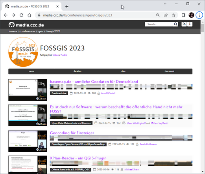Open the site info icon
This screenshot has width=205, height=174.
(190, 24)
